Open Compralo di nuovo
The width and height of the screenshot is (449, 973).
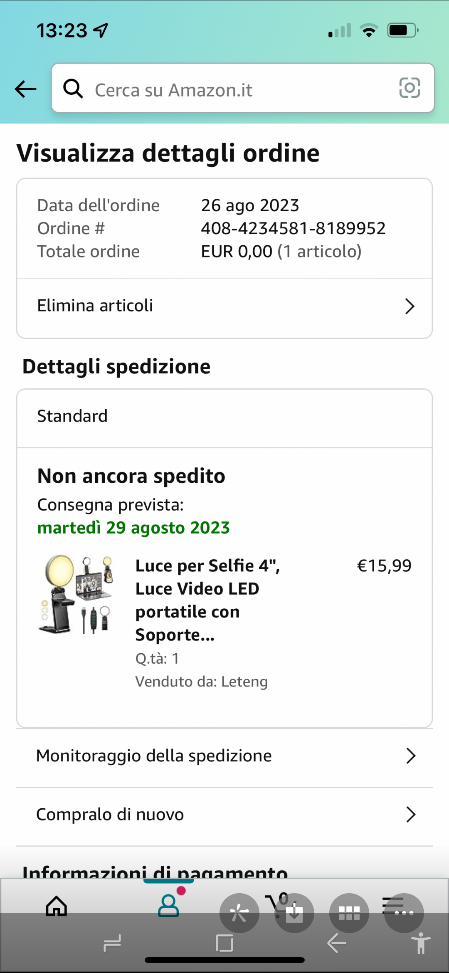pyautogui.click(x=224, y=815)
